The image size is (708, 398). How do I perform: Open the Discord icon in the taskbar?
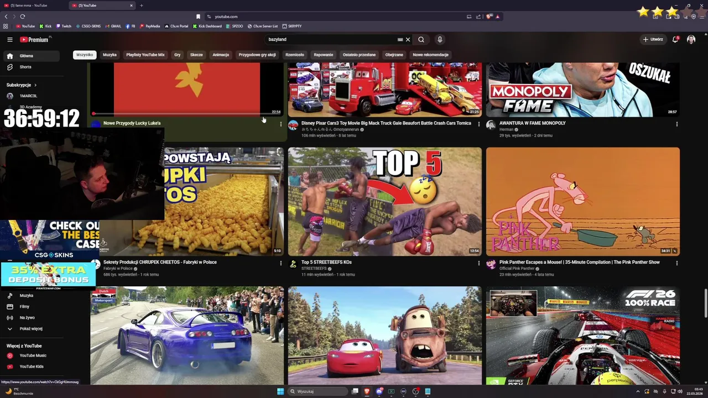[379, 391]
